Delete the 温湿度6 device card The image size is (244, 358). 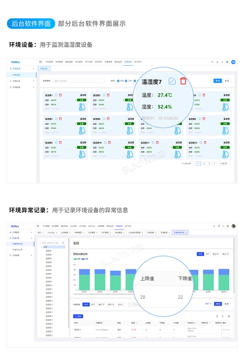[x=108, y=119]
